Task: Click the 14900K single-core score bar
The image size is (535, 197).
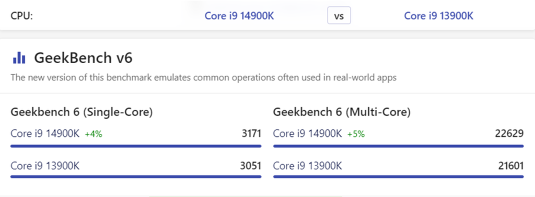Action: 136,146
